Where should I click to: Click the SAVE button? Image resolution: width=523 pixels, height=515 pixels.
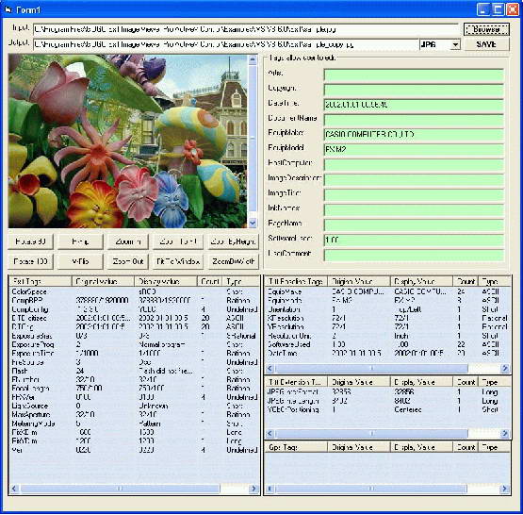click(x=486, y=44)
